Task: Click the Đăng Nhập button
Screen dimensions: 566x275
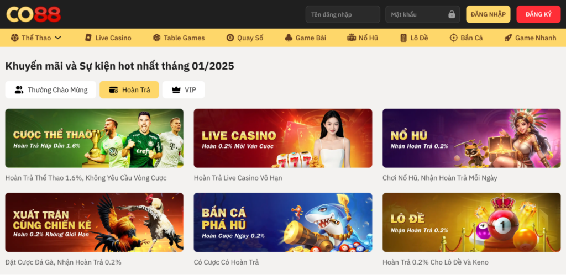Action: point(488,14)
